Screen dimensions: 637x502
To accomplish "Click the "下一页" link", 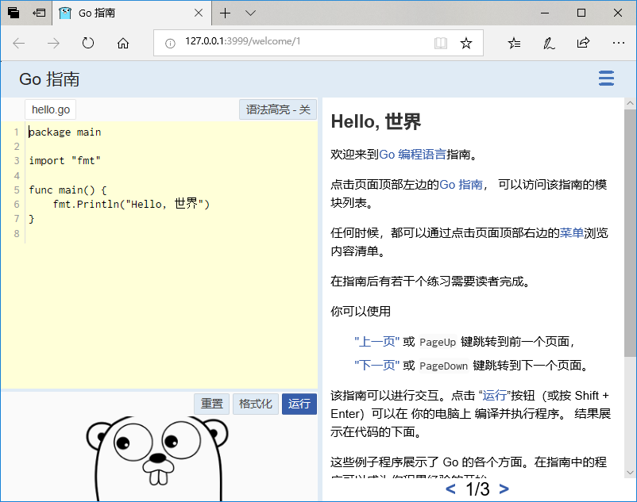I will tap(376, 366).
